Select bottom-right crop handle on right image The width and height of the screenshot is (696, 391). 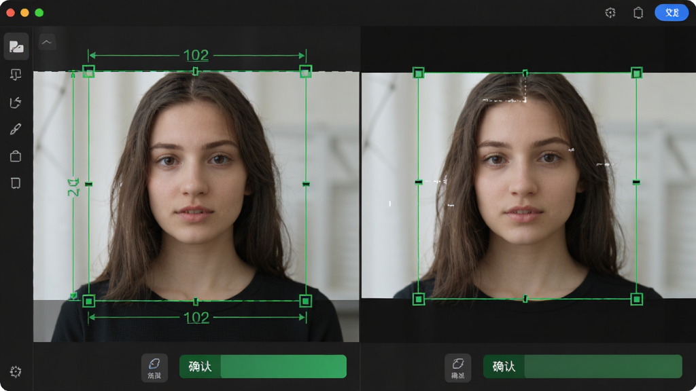(636, 299)
